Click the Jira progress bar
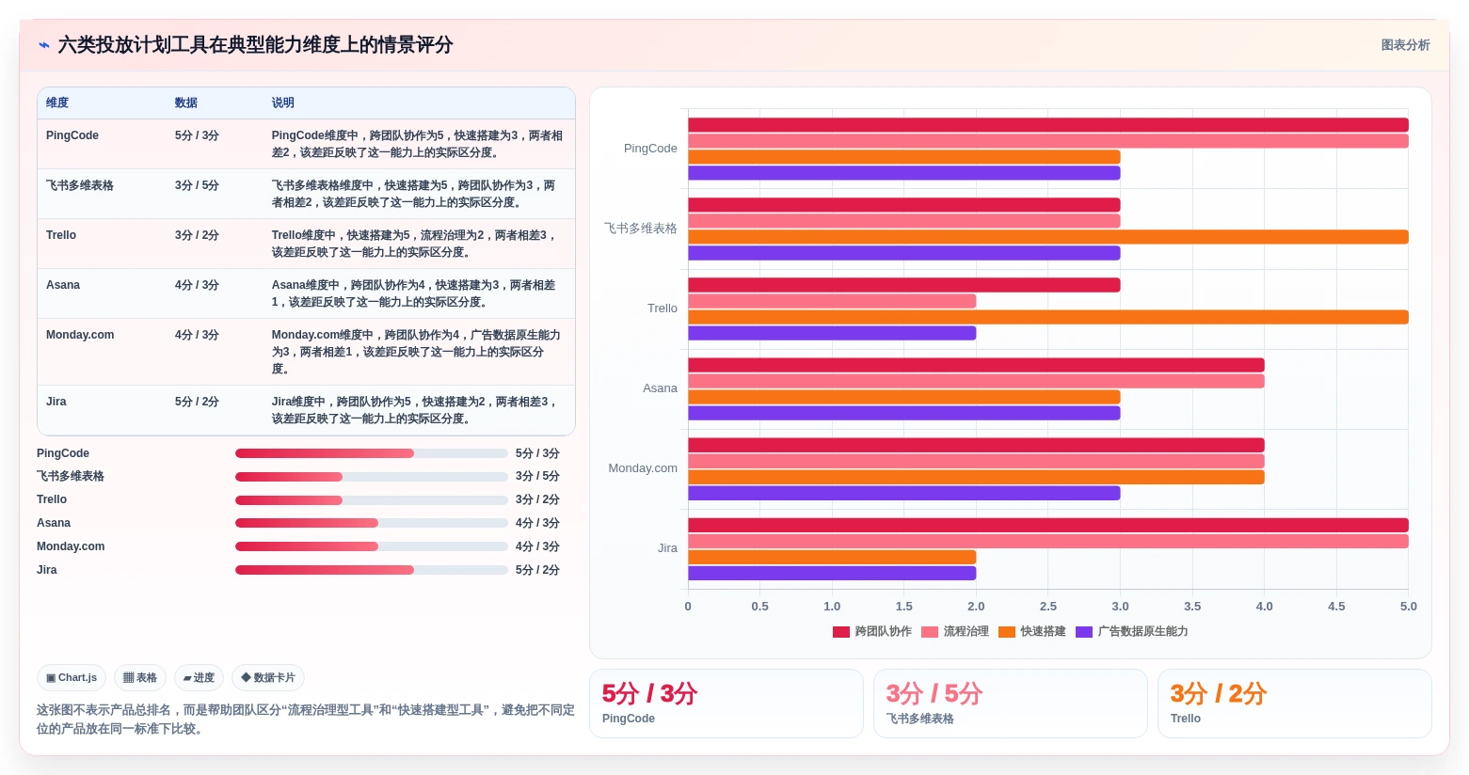 coord(372,570)
